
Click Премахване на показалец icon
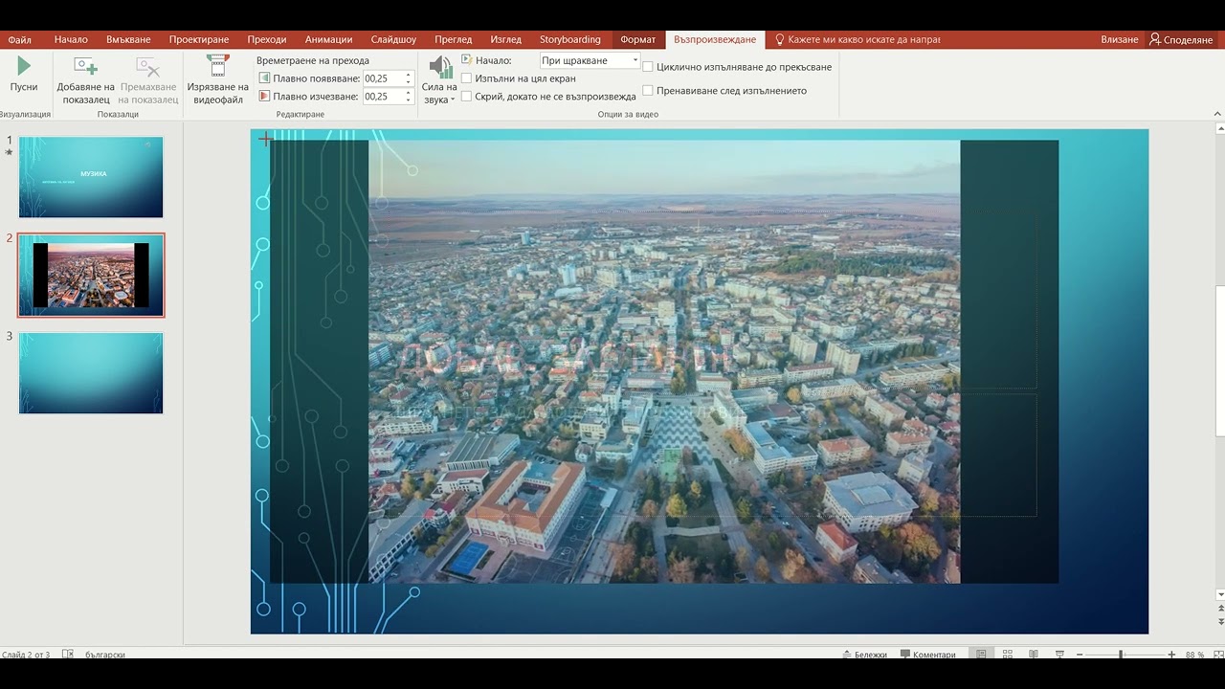tap(147, 66)
